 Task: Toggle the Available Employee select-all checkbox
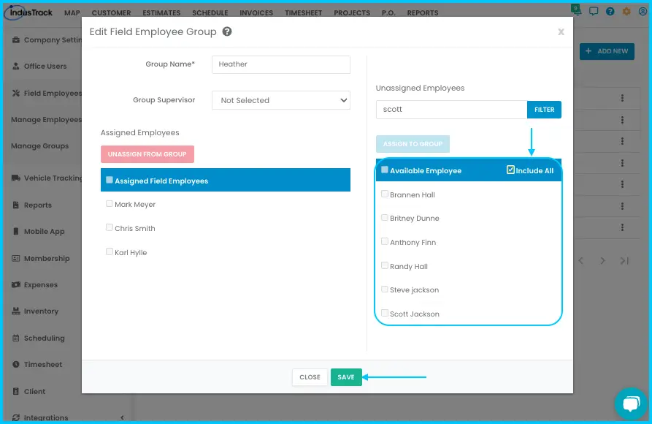point(385,170)
